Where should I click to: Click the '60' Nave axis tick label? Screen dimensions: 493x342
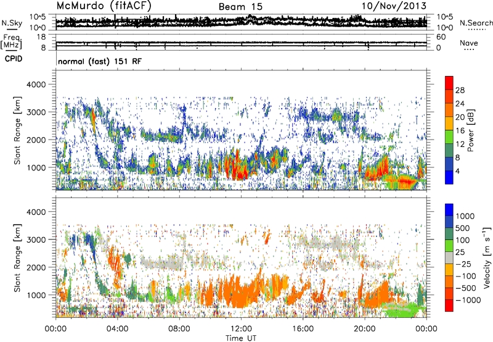(x=441, y=37)
